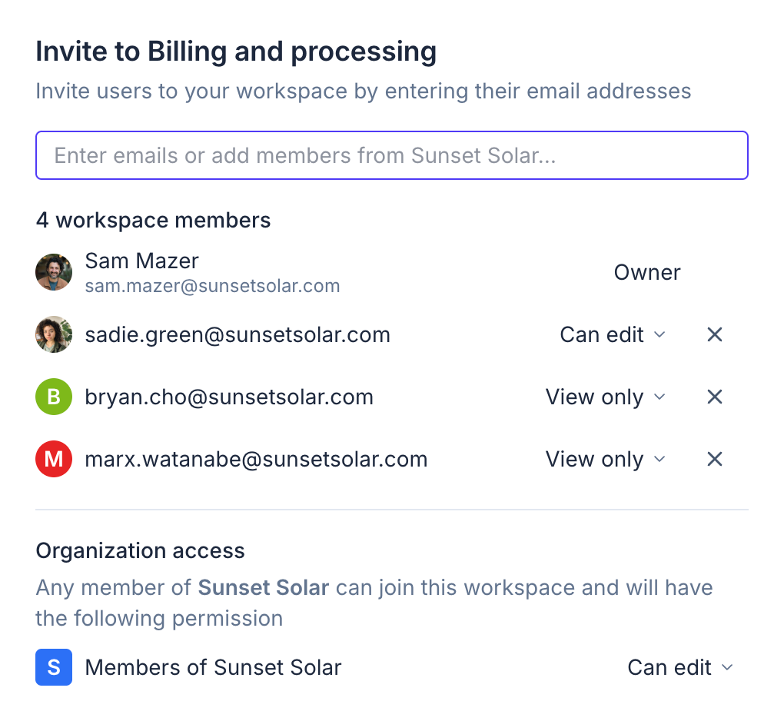
Task: Open Marx's View only permission dropdown
Action: 605,460
